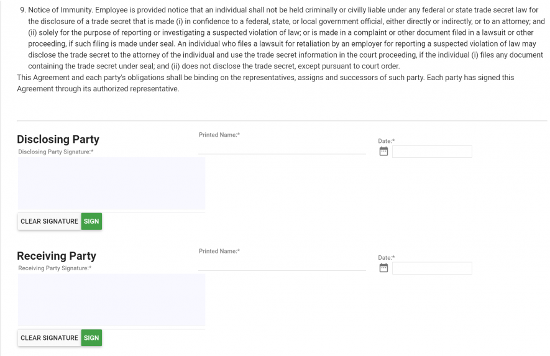This screenshot has width=550, height=356.
Task: Click inside the Receiving Party signature pad
Action: coord(111,299)
